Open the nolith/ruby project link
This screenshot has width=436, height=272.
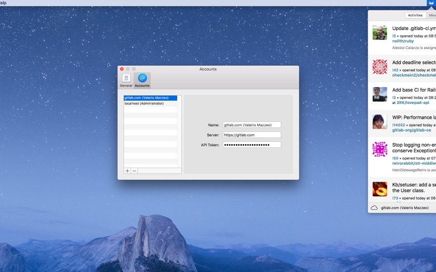click(x=403, y=41)
